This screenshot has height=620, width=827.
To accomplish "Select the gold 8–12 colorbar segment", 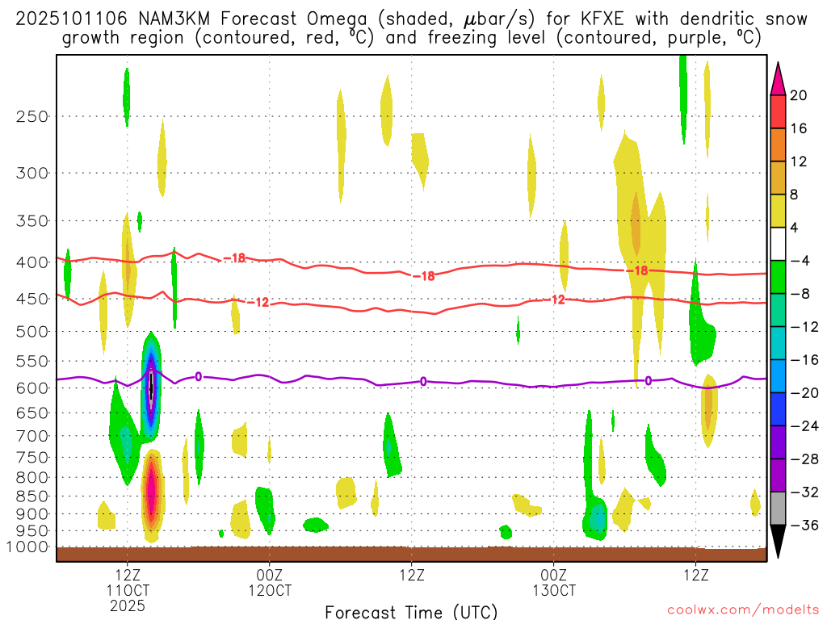I will pos(778,178).
